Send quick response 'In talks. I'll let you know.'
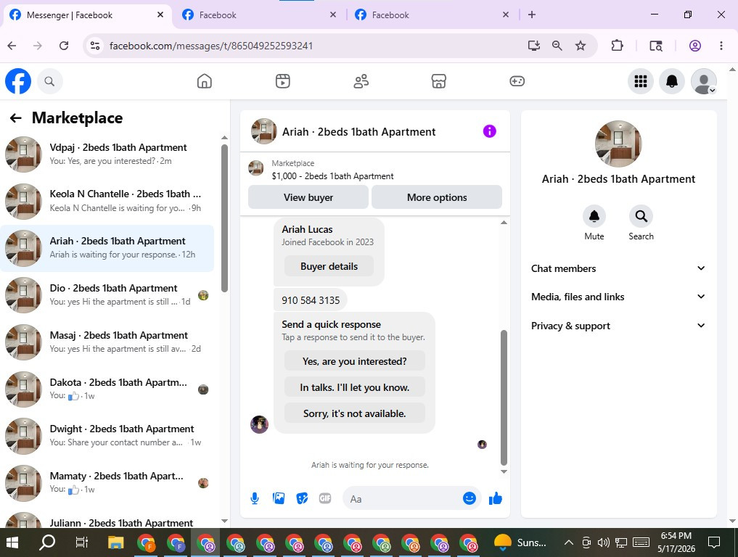Viewport: 738px width, 557px height. click(354, 387)
